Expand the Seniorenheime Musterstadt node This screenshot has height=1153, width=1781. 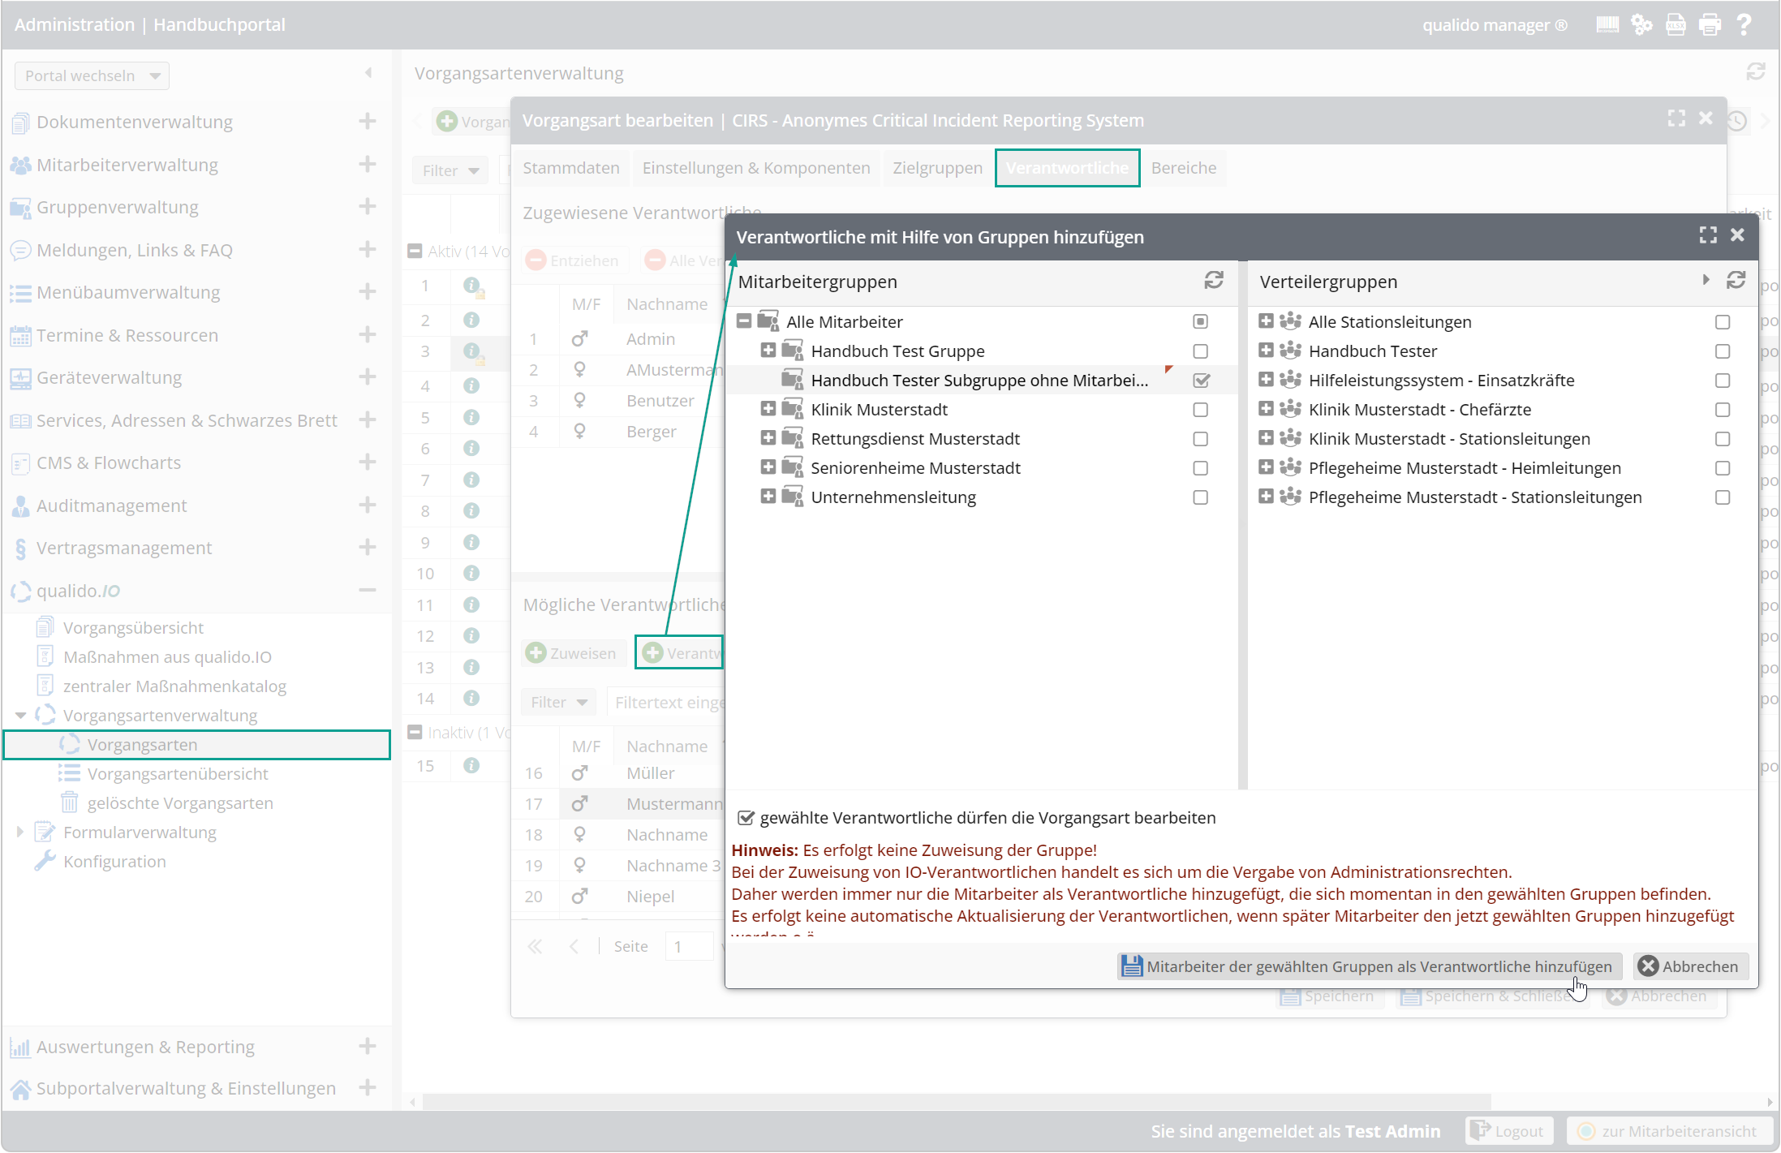pyautogui.click(x=768, y=467)
